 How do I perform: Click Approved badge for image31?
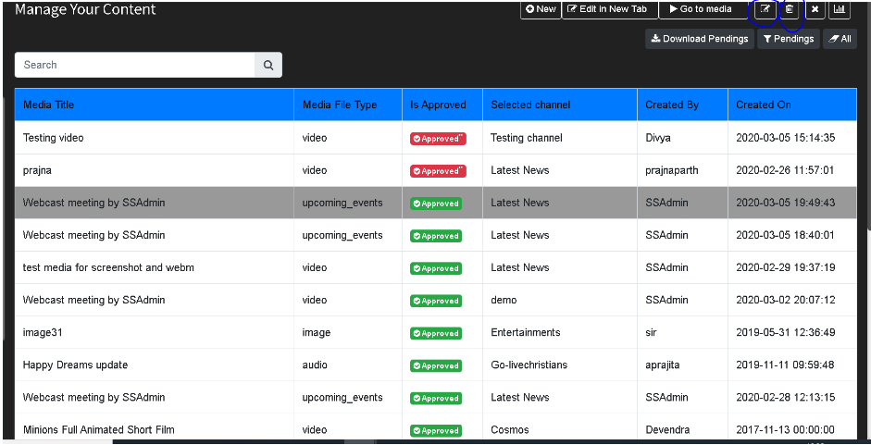tap(435, 333)
